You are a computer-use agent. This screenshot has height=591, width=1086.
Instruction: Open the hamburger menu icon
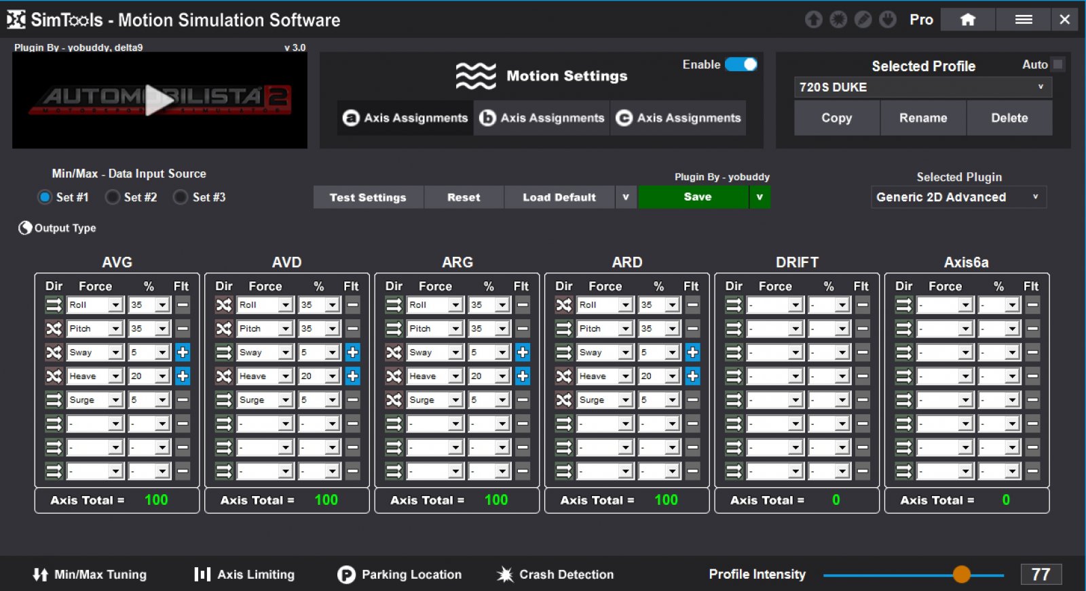tap(1024, 20)
